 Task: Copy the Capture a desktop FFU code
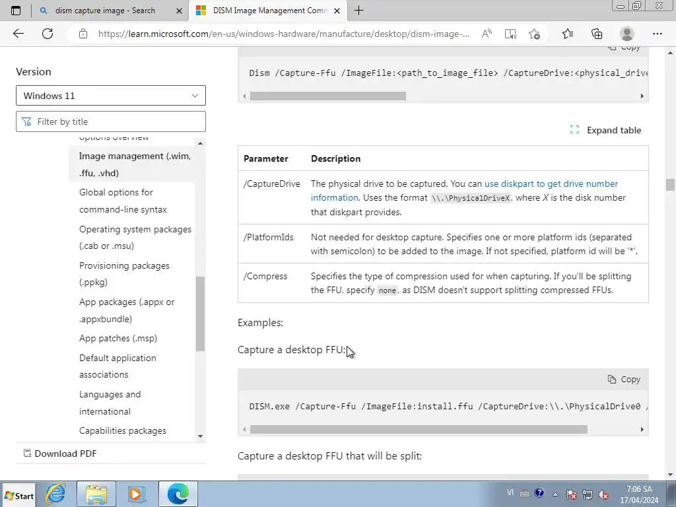point(624,380)
